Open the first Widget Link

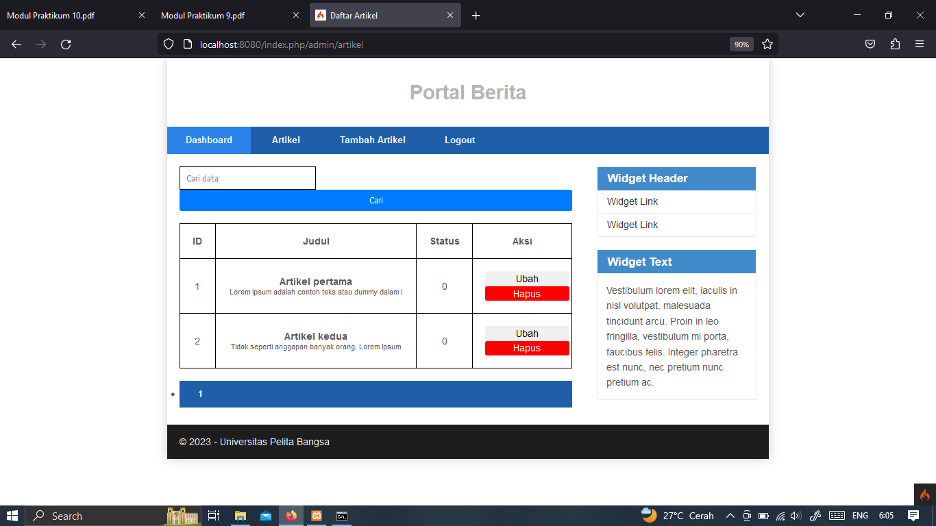632,201
